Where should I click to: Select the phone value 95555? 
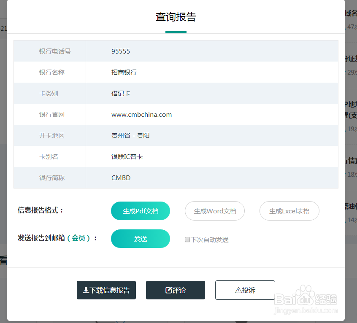pos(121,51)
